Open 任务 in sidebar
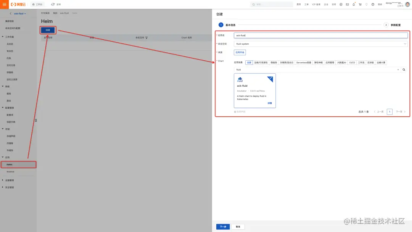 [x=9, y=58]
